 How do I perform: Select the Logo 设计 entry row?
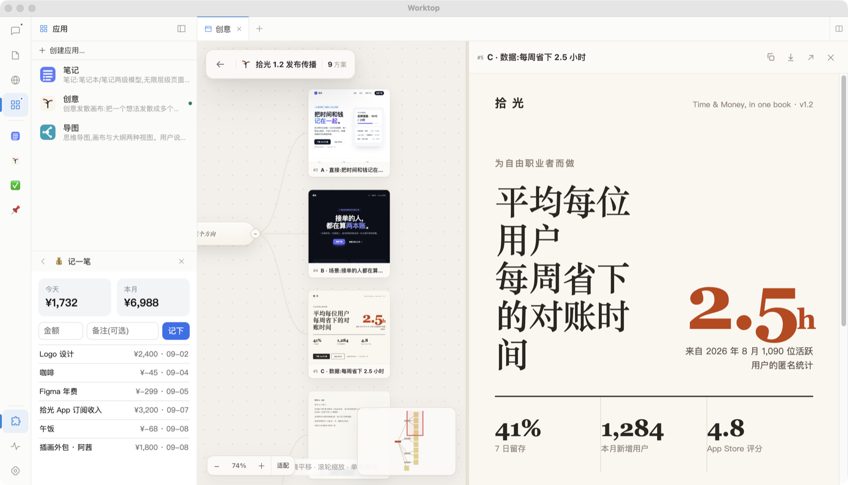114,354
